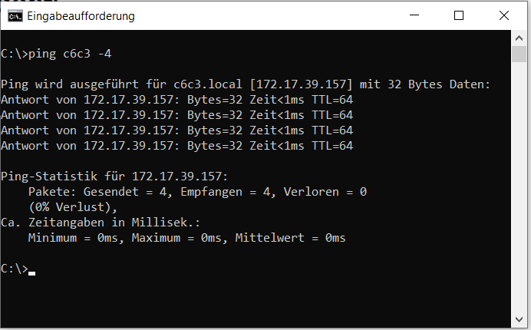The image size is (531, 330).
Task: Click the "Ca. Zeitangaben in Millisek." line
Action: (100, 223)
